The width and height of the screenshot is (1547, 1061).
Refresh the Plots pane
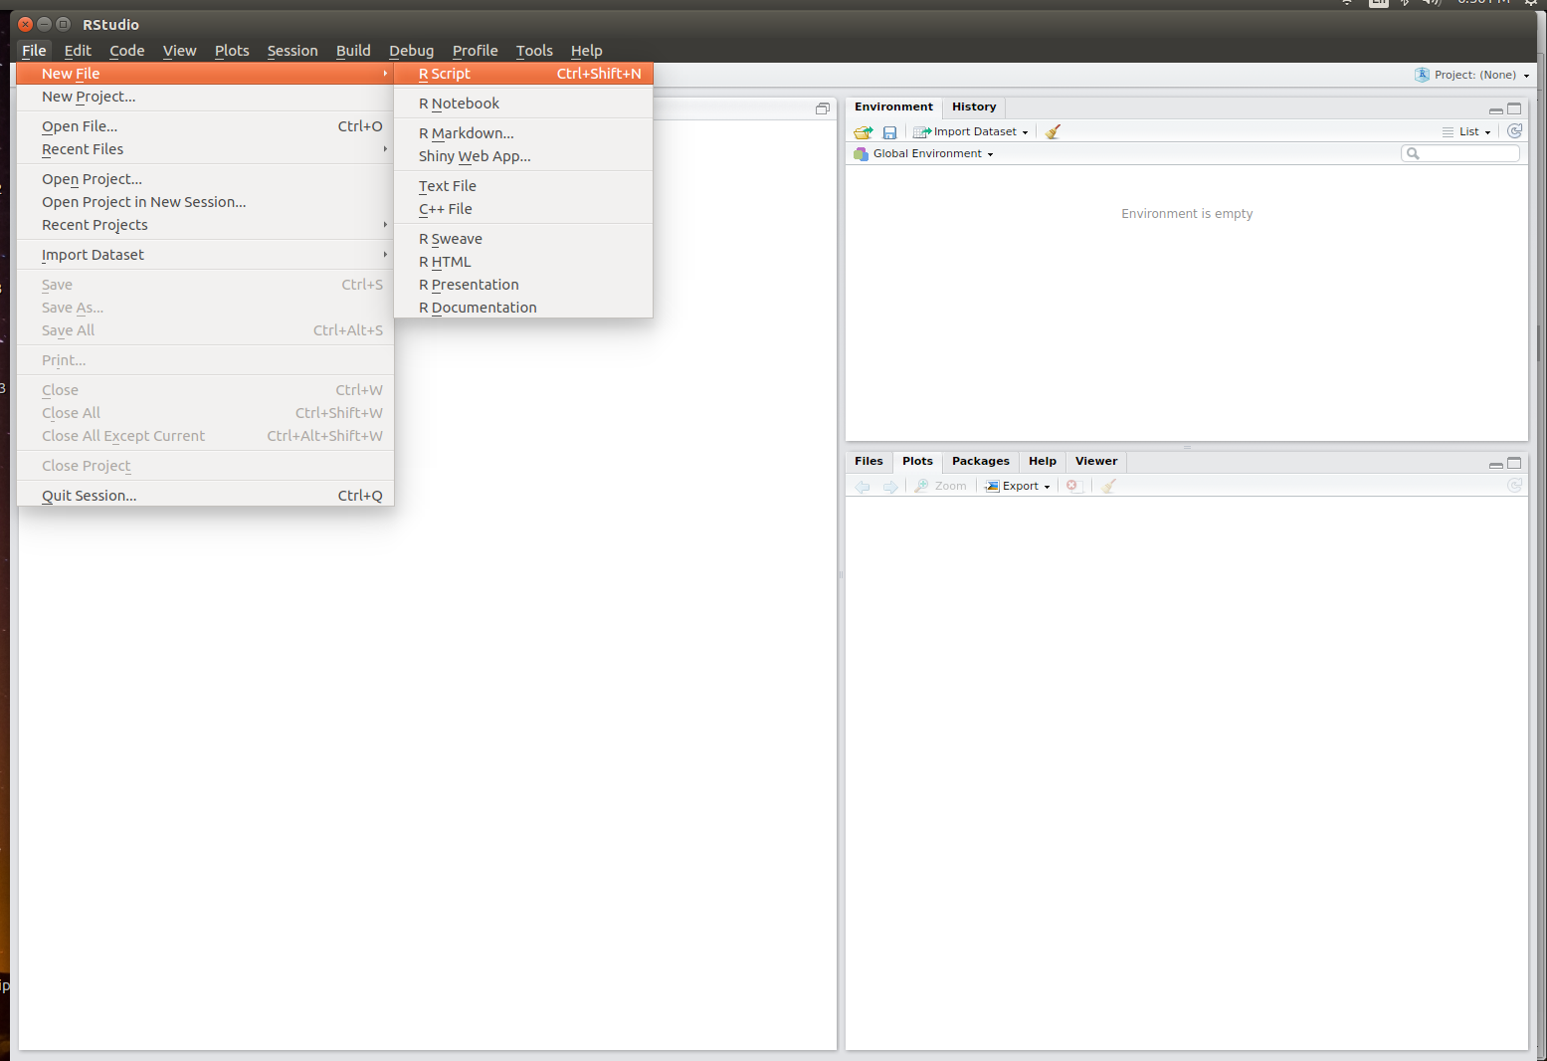tap(1514, 486)
